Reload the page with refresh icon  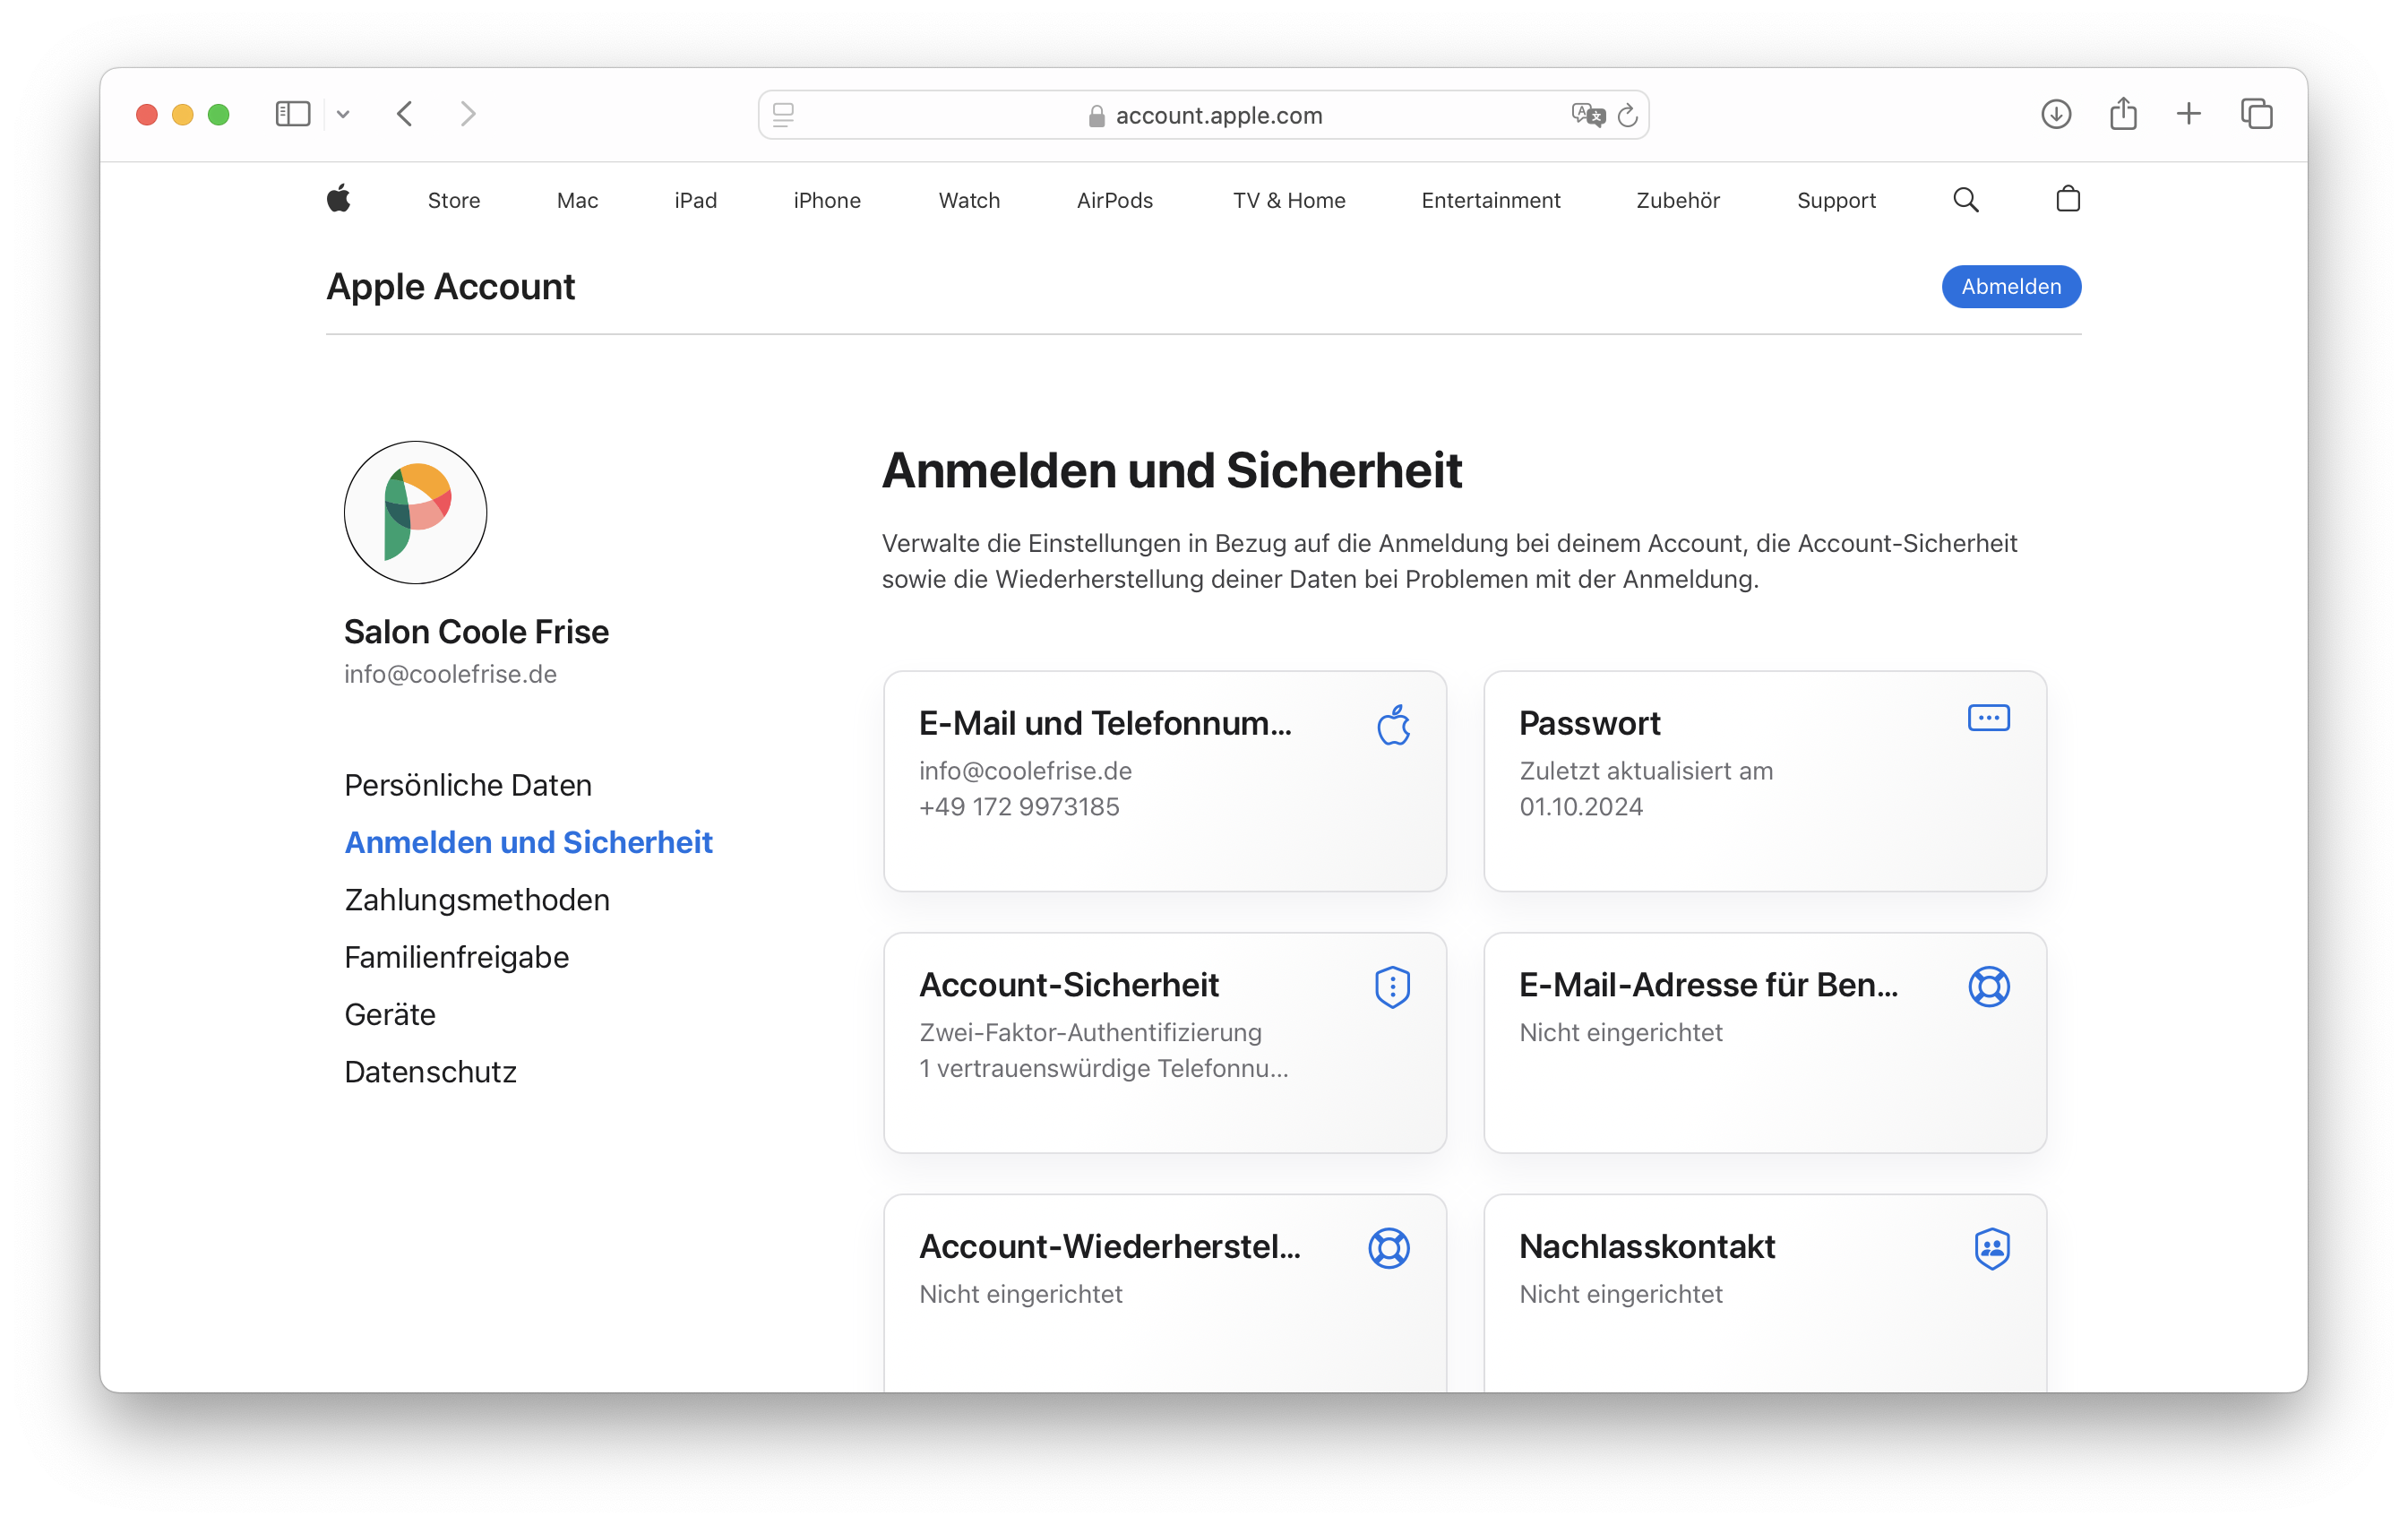[x=1627, y=115]
